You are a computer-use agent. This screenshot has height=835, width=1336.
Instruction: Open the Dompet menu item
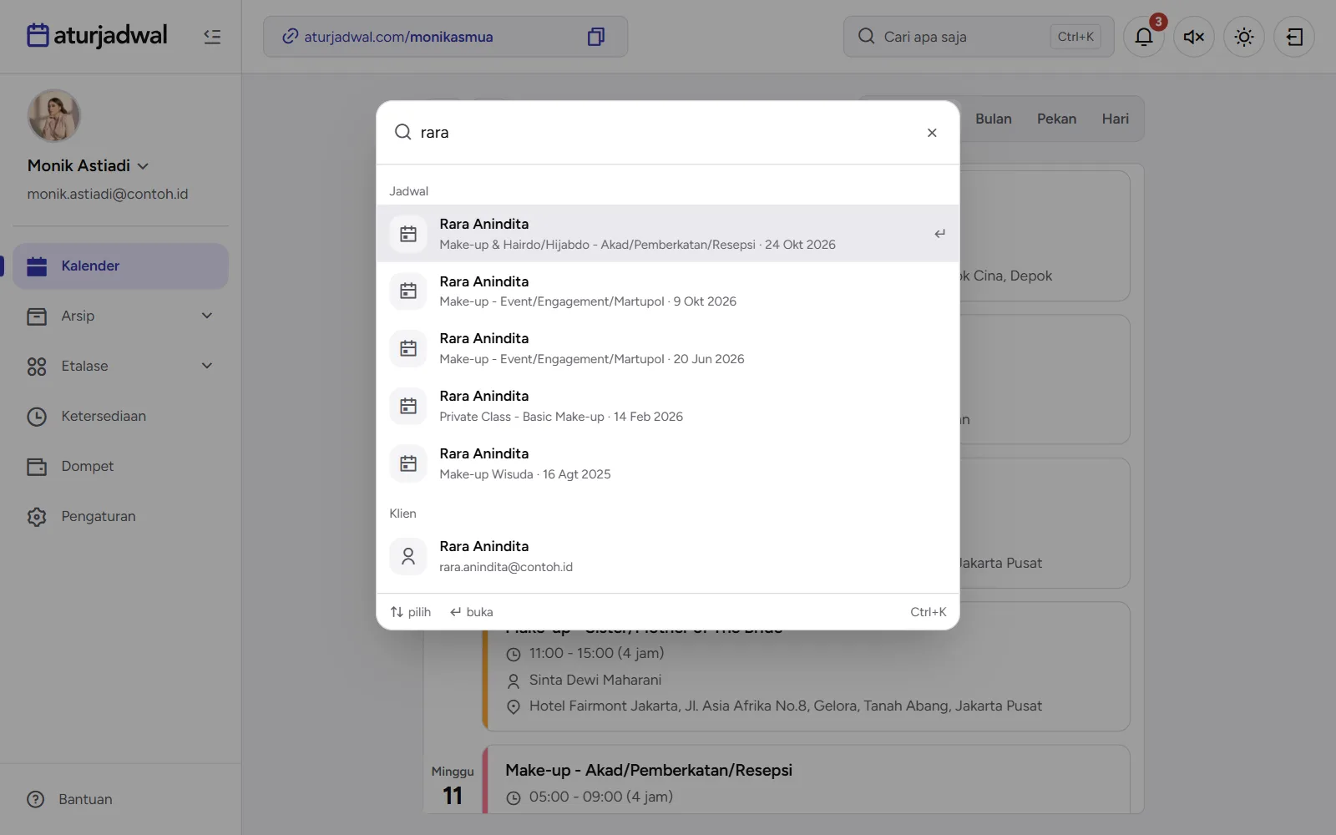(x=120, y=466)
